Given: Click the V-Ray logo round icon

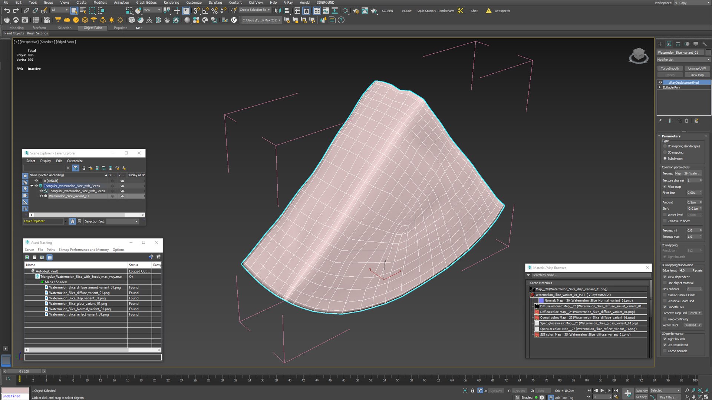Looking at the screenshot, I should click(x=234, y=20).
